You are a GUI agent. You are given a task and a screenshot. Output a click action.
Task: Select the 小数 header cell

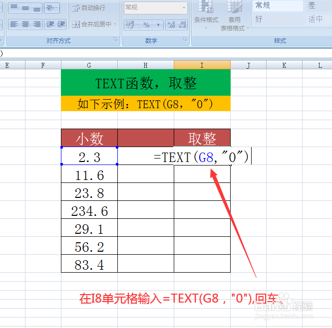(x=89, y=138)
